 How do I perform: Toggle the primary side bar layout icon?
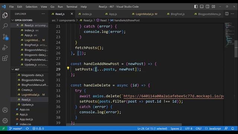click(x=196, y=7)
